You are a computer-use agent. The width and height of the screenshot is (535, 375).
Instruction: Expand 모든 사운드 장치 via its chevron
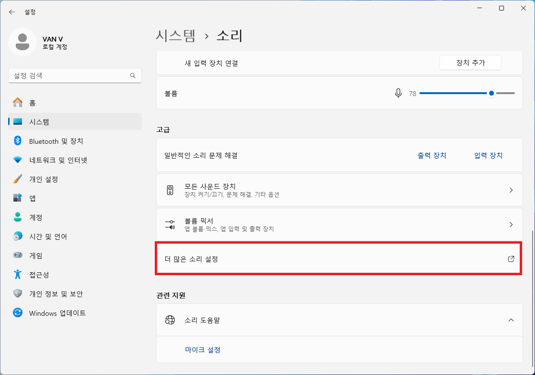pos(511,190)
